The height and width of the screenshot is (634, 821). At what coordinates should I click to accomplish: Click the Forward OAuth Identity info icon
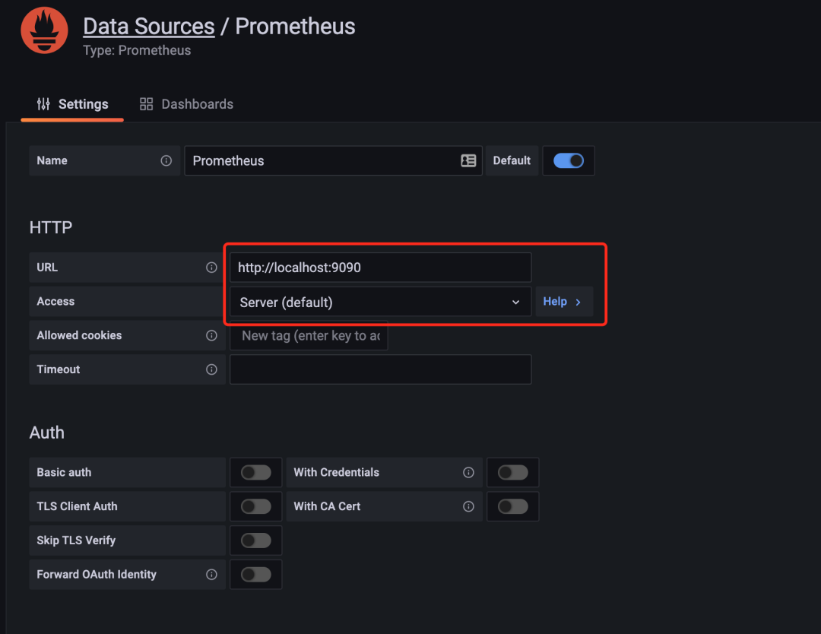tap(211, 575)
